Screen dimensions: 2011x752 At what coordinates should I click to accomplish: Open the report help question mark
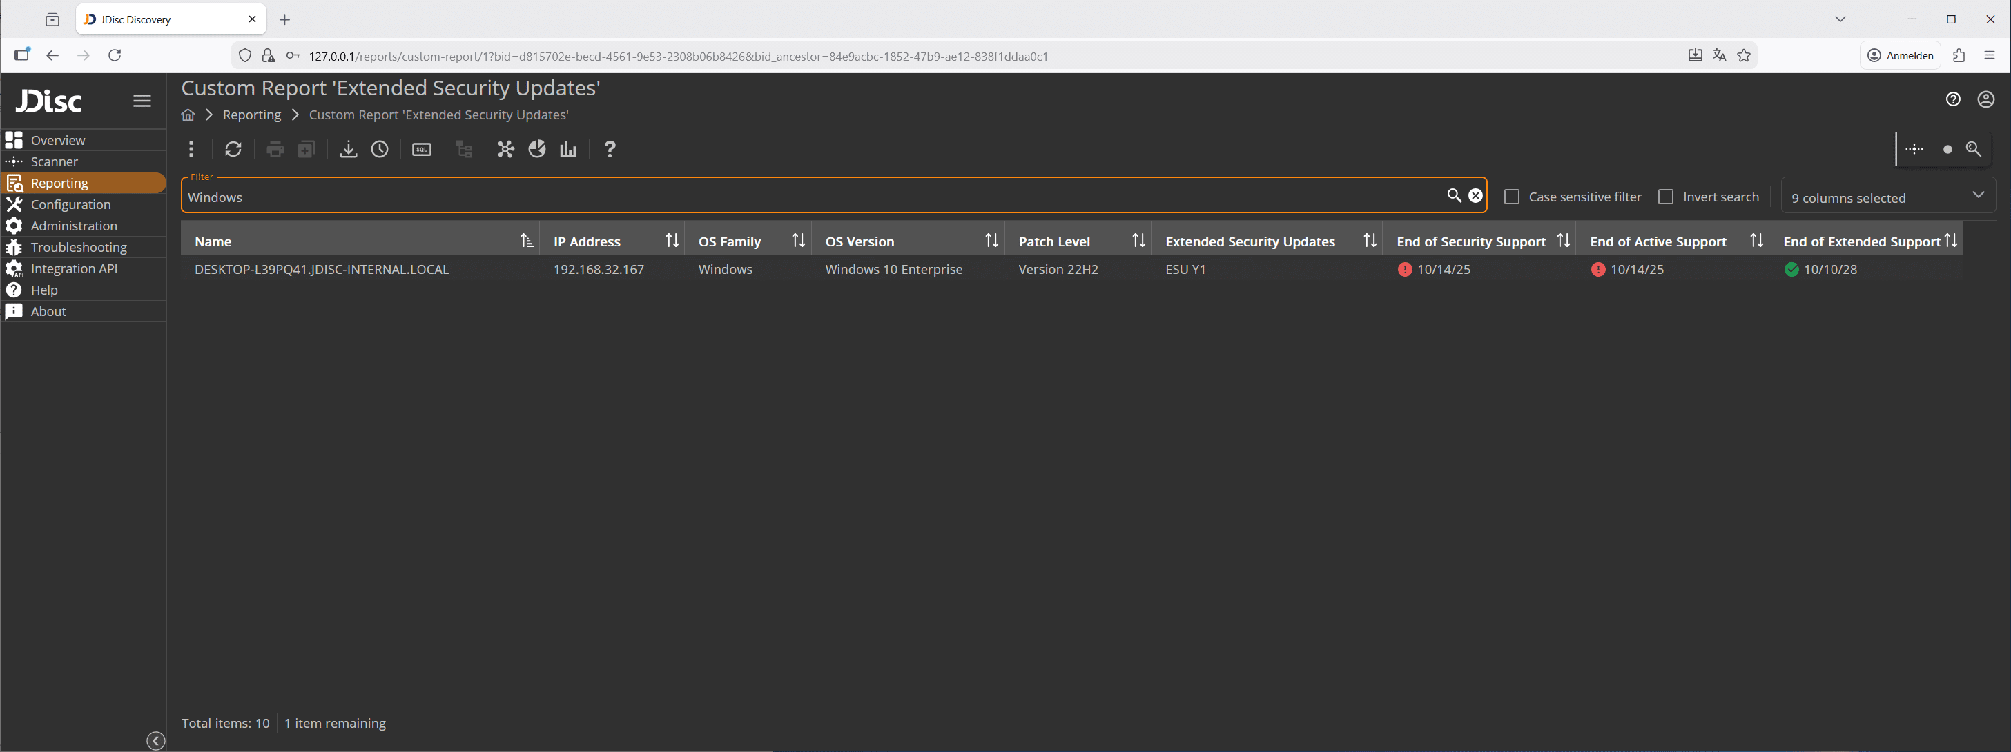(x=610, y=149)
